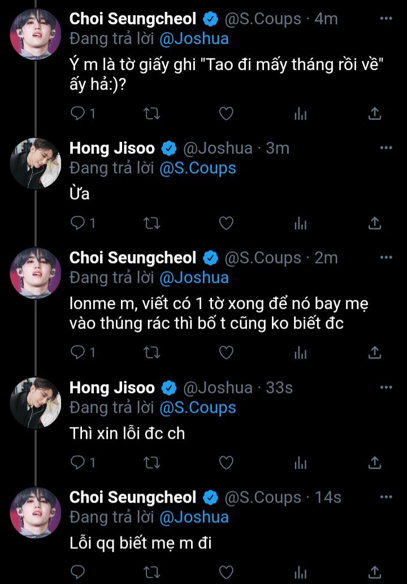Screen dimensions: 407x584
Task: Open Hong Jisoo's name on the 33s tweet
Action: pos(112,387)
